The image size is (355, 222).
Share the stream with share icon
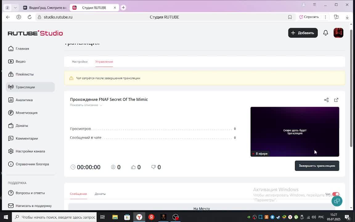pos(326,100)
